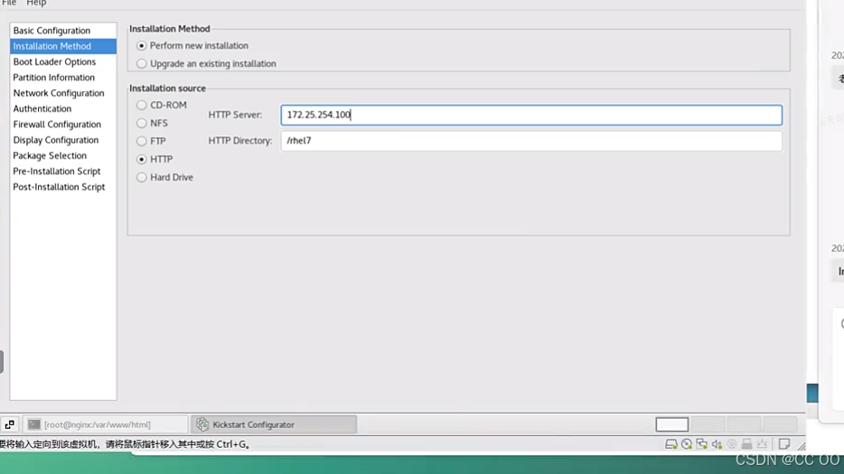This screenshot has width=844, height=474.
Task: Click the show desktop icon in taskbar
Action: tap(10, 424)
